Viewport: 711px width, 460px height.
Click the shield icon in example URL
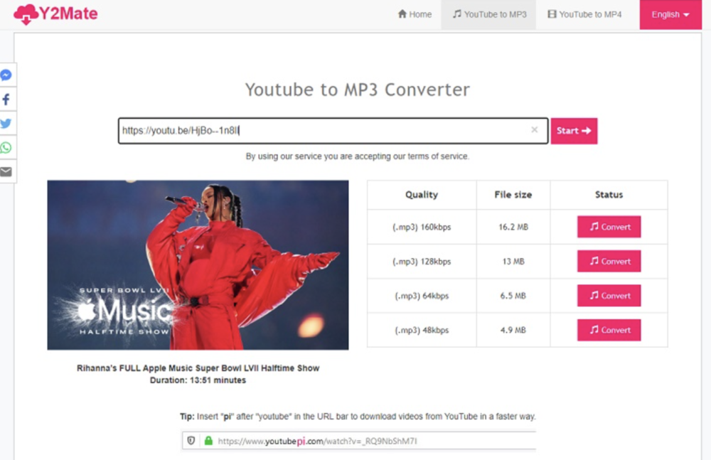(x=191, y=441)
